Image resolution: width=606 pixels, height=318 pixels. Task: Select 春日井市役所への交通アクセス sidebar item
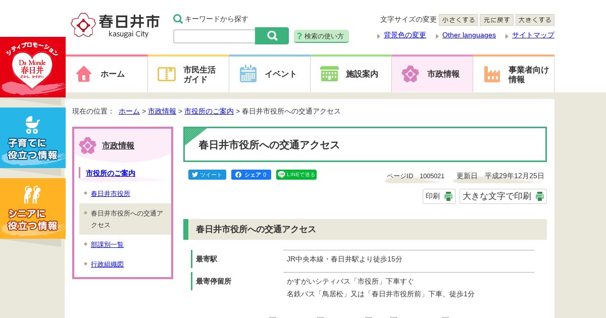pos(125,219)
